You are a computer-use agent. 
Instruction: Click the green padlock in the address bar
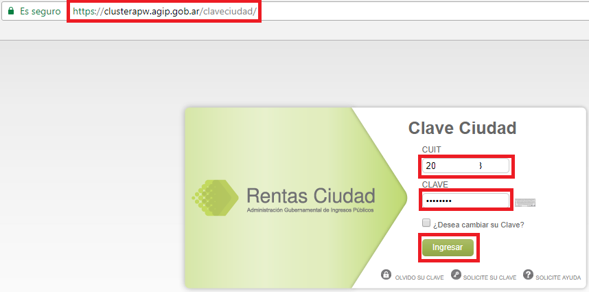pos(10,12)
